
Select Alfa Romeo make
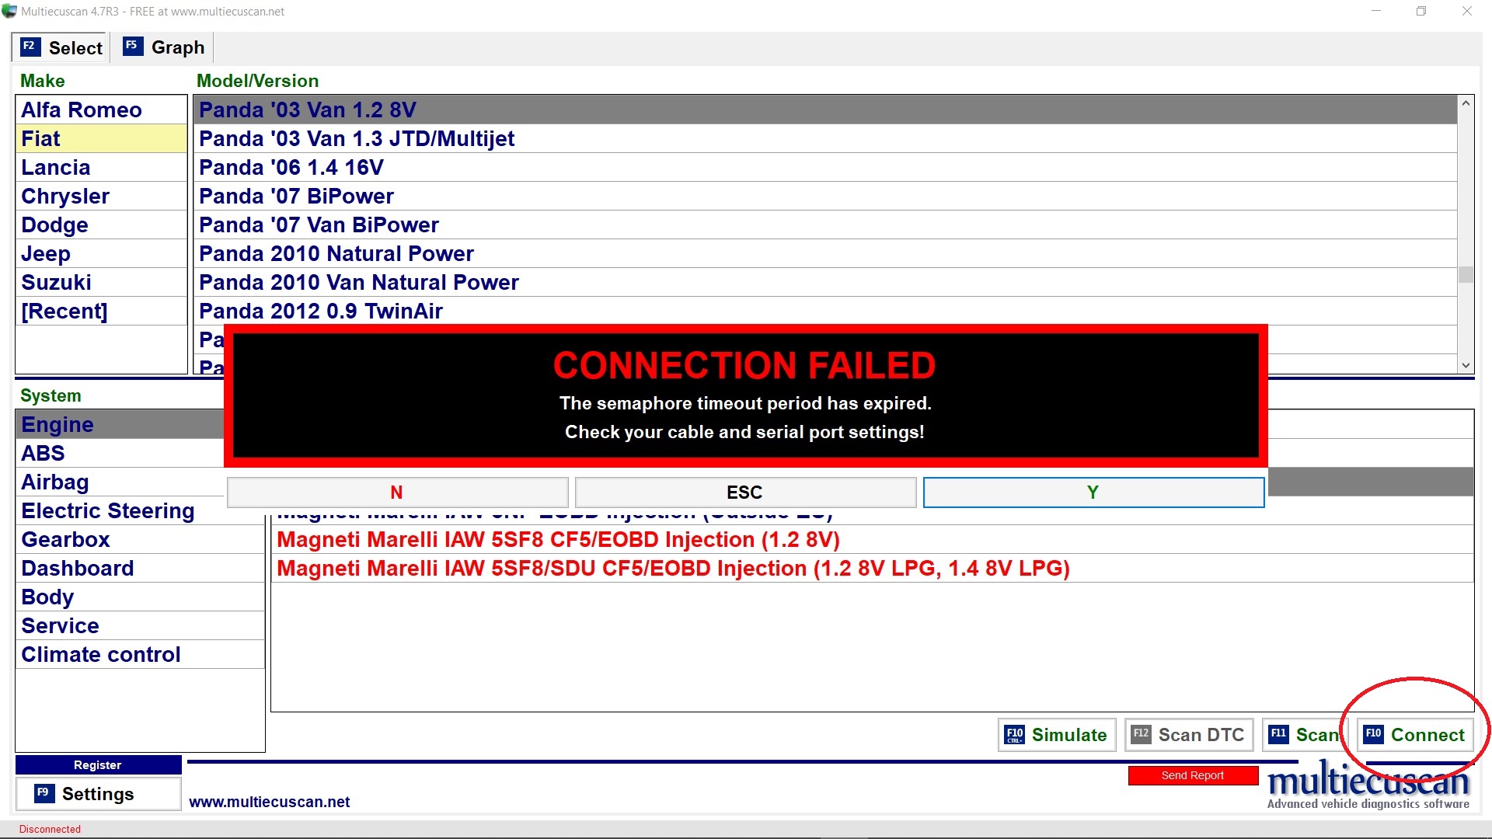click(x=101, y=110)
